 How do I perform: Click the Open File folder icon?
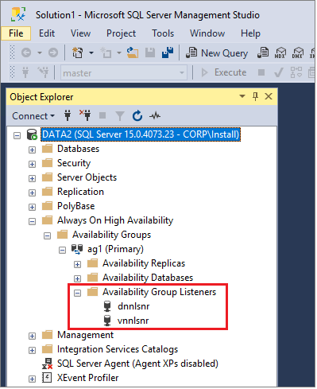[132, 53]
